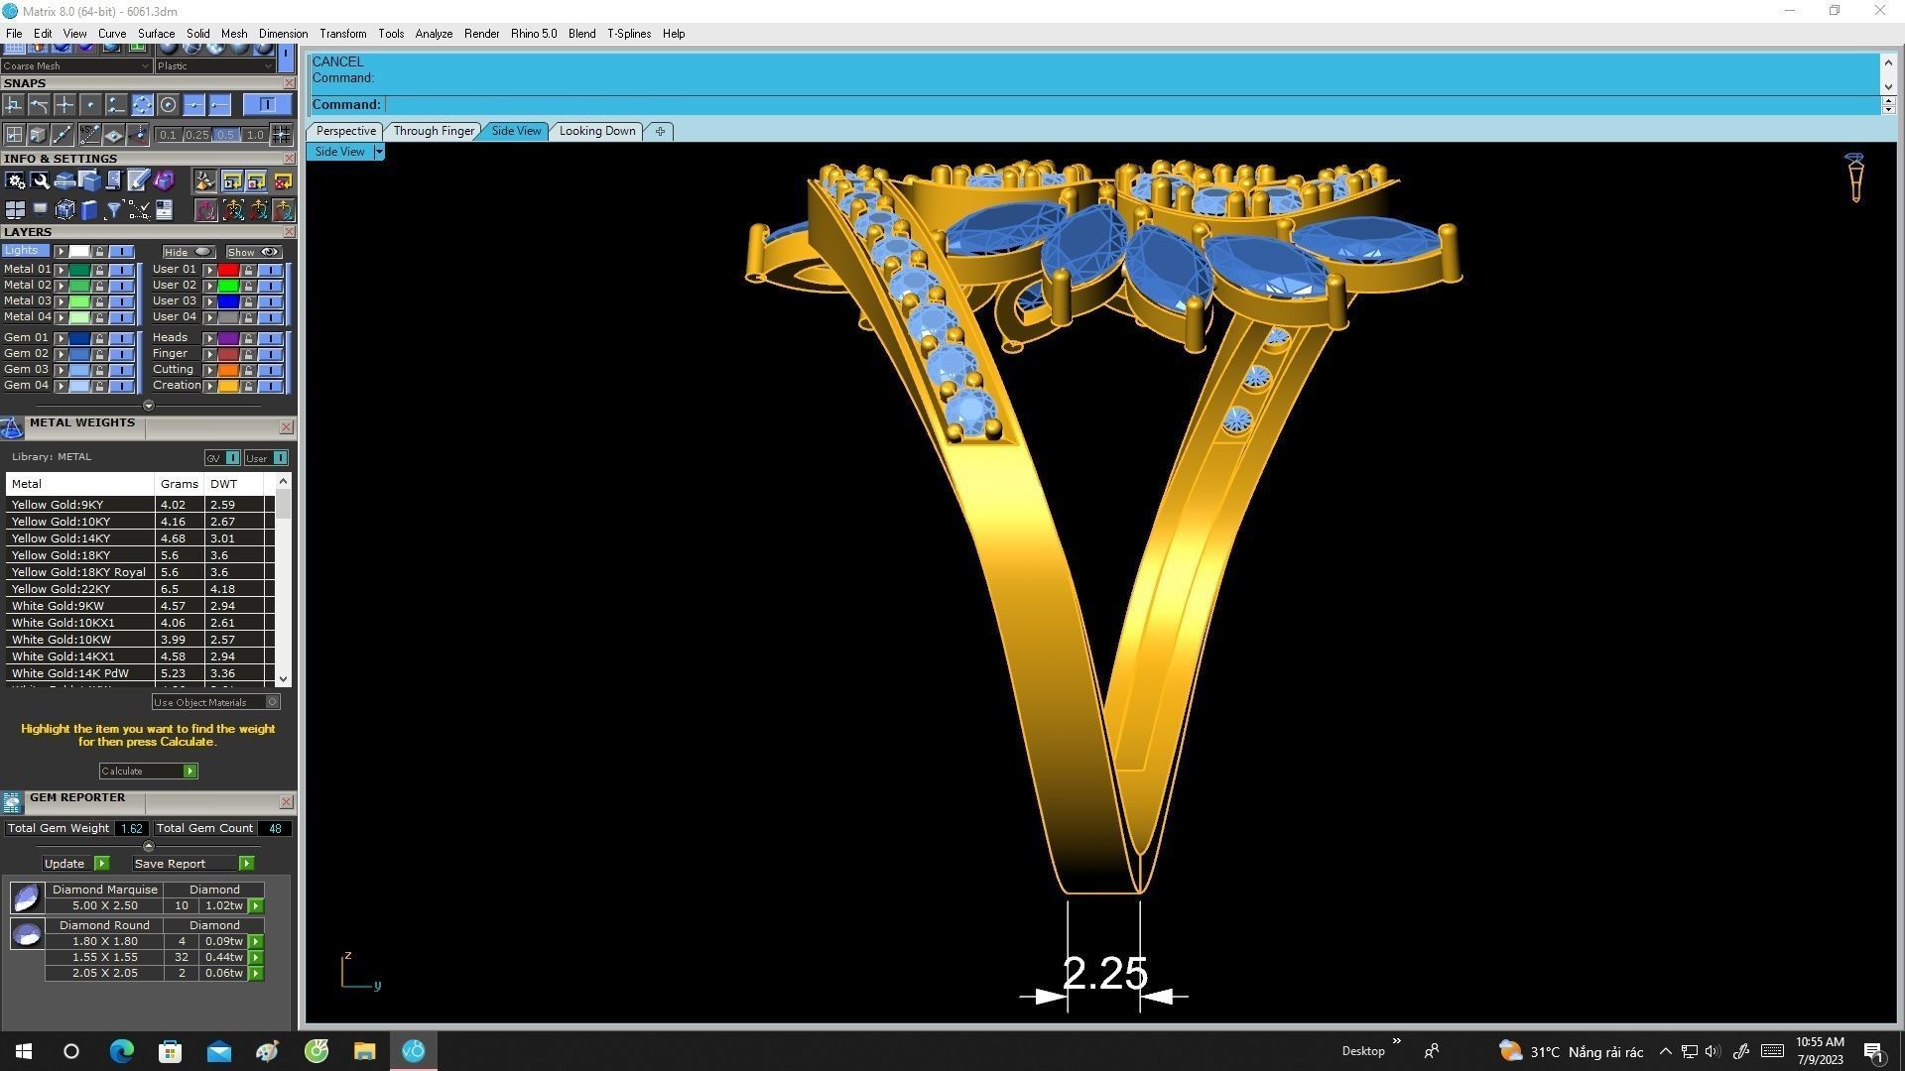Toggle visibility switch of Gem 01 layer

coord(121,338)
